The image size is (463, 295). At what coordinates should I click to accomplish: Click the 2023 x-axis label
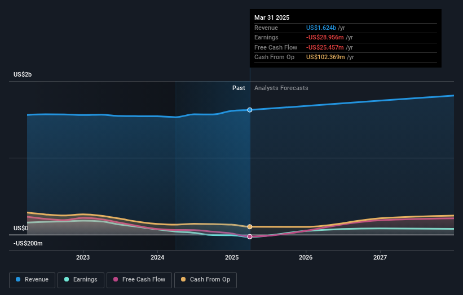pos(83,257)
